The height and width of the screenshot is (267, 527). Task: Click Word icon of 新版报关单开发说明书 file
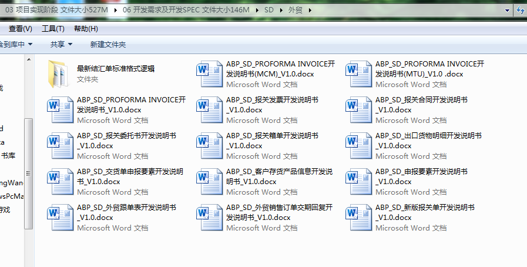point(359,218)
